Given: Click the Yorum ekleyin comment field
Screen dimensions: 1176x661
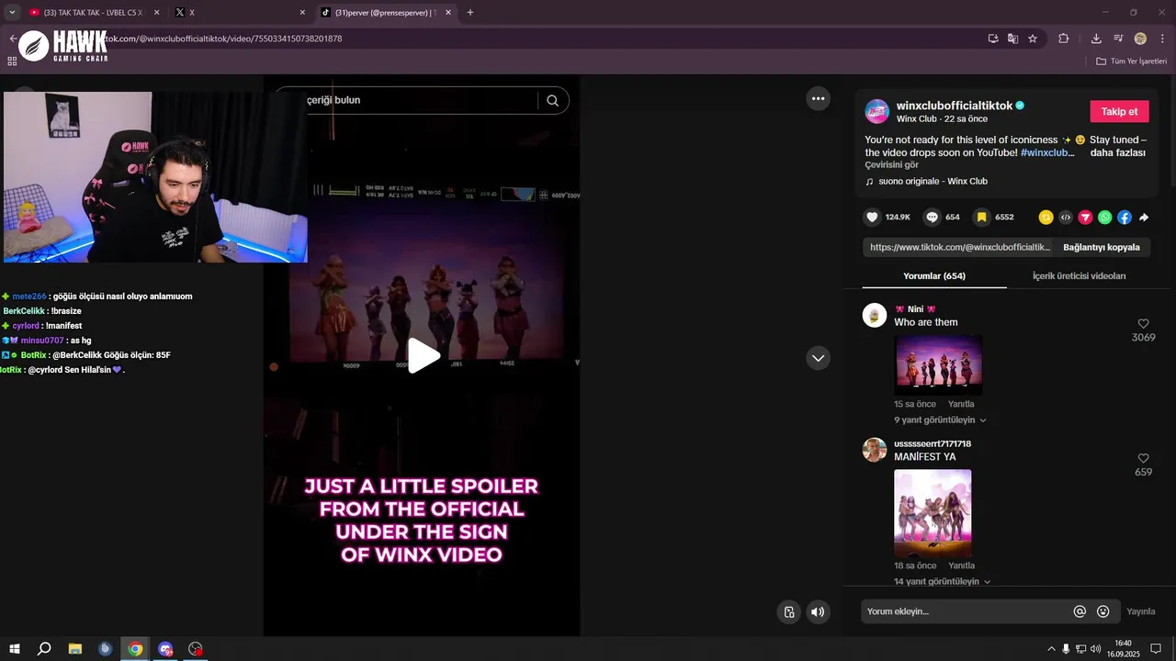Looking at the screenshot, I should point(965,611).
